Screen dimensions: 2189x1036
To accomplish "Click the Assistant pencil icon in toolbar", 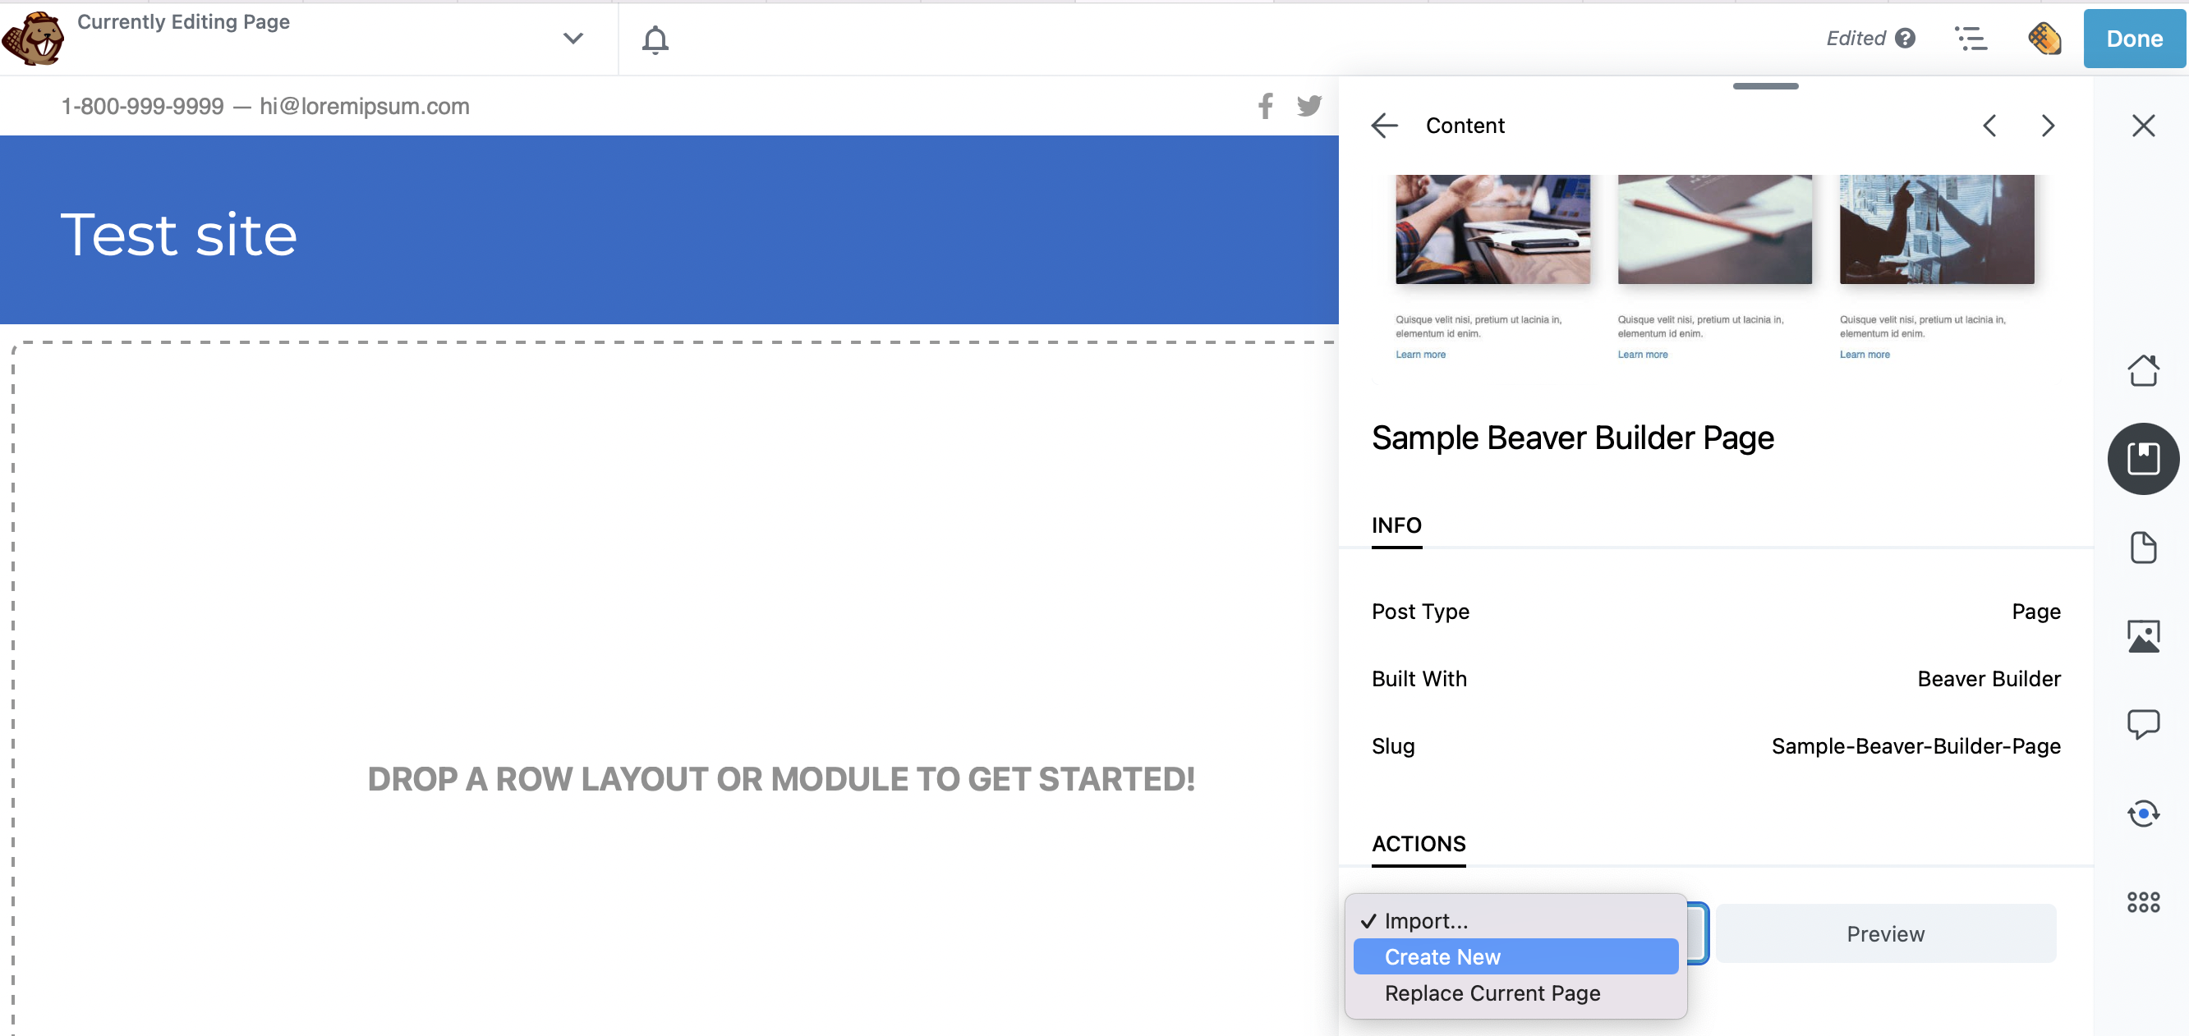I will [x=2044, y=39].
